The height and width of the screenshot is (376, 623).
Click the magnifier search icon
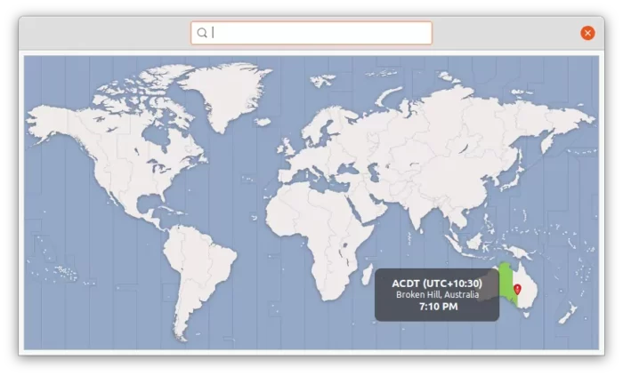pos(202,33)
